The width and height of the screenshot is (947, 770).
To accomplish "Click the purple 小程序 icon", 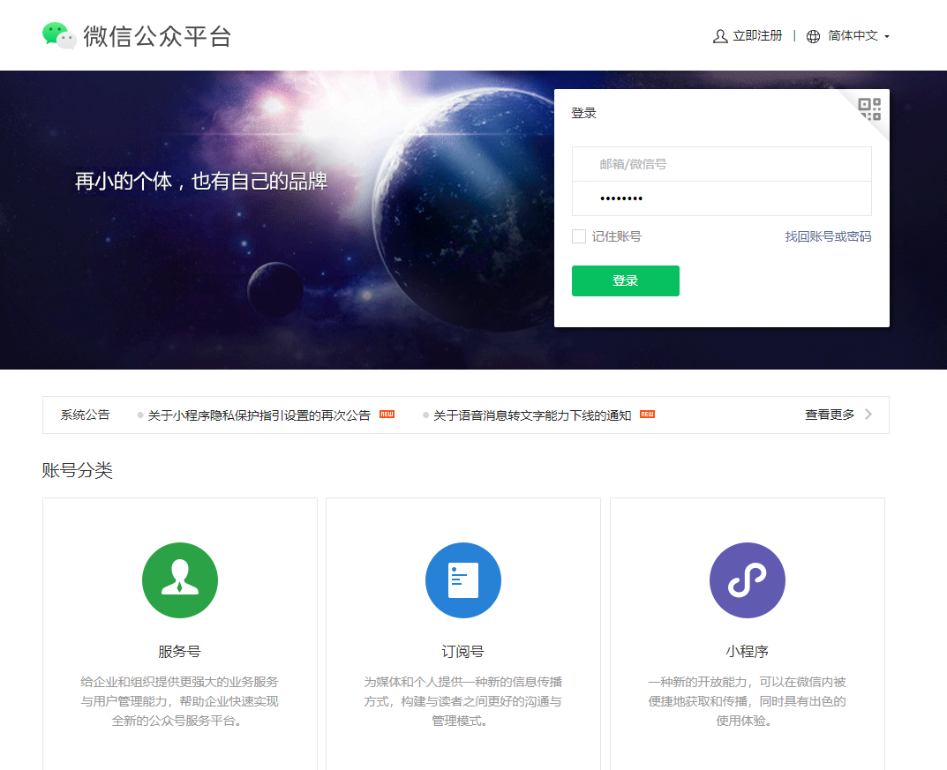I will click(x=747, y=580).
